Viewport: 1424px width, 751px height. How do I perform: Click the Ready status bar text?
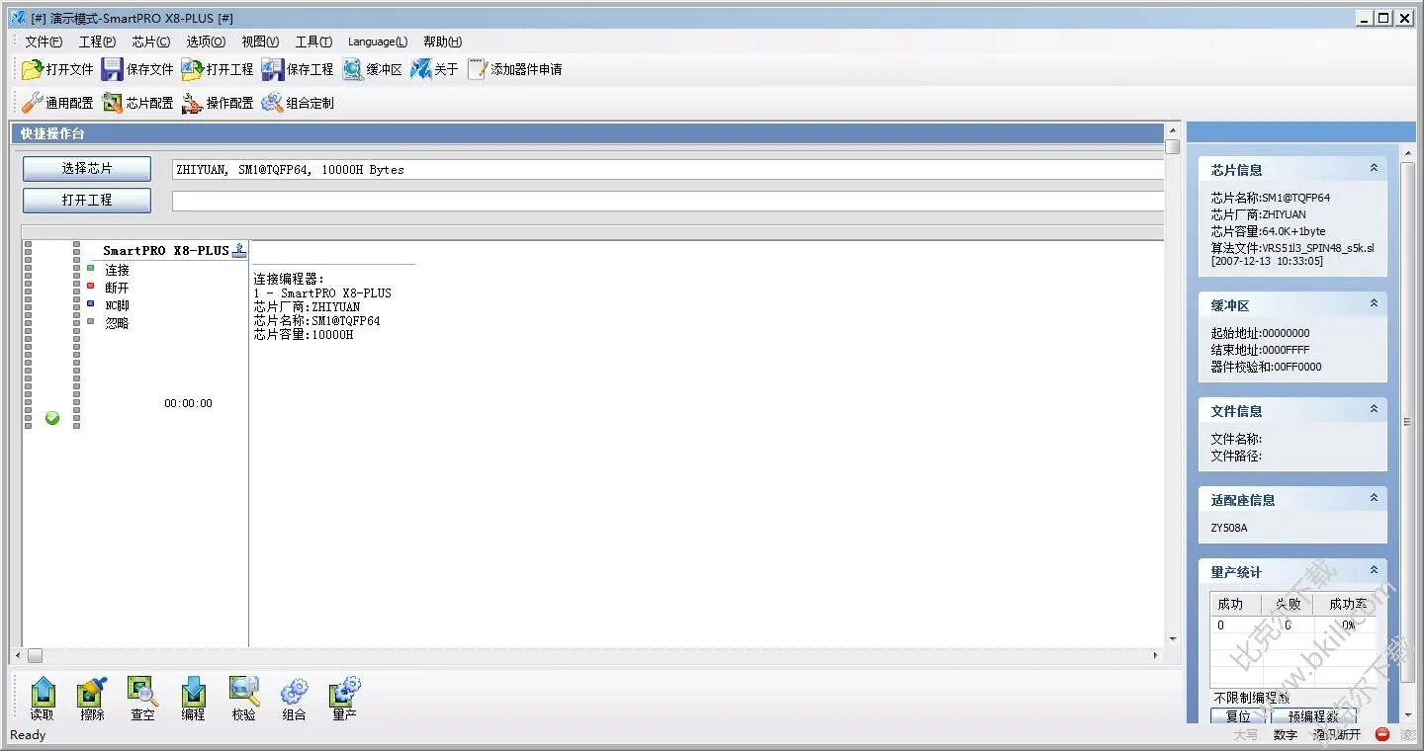coord(28,734)
